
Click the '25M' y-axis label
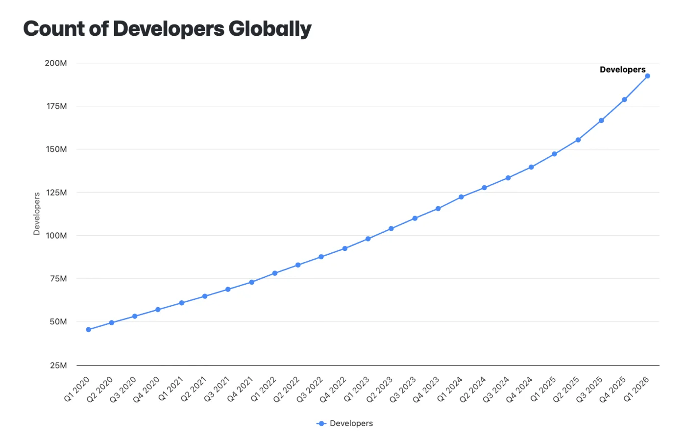[58, 366]
